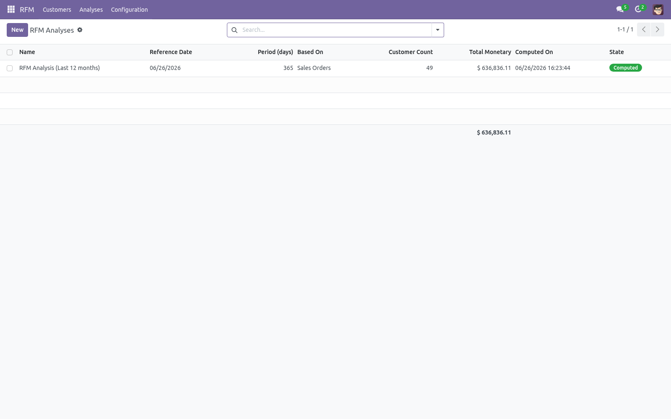Click the green Computed state badge
Viewport: 671px width, 419px height.
tap(625, 68)
